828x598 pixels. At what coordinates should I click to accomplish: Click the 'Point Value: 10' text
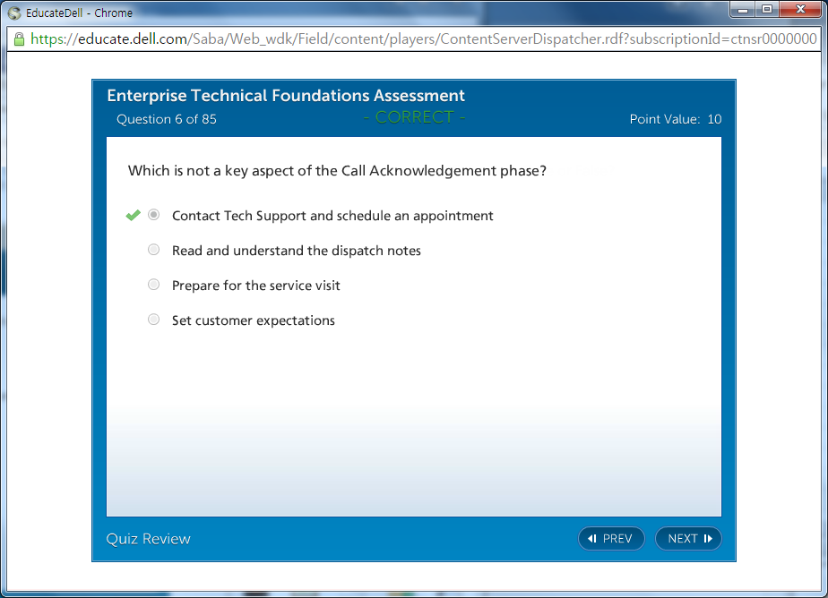[675, 119]
